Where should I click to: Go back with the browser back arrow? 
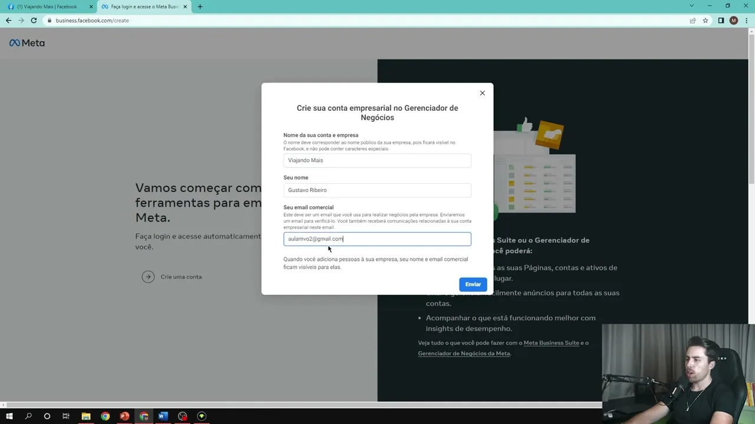8,21
